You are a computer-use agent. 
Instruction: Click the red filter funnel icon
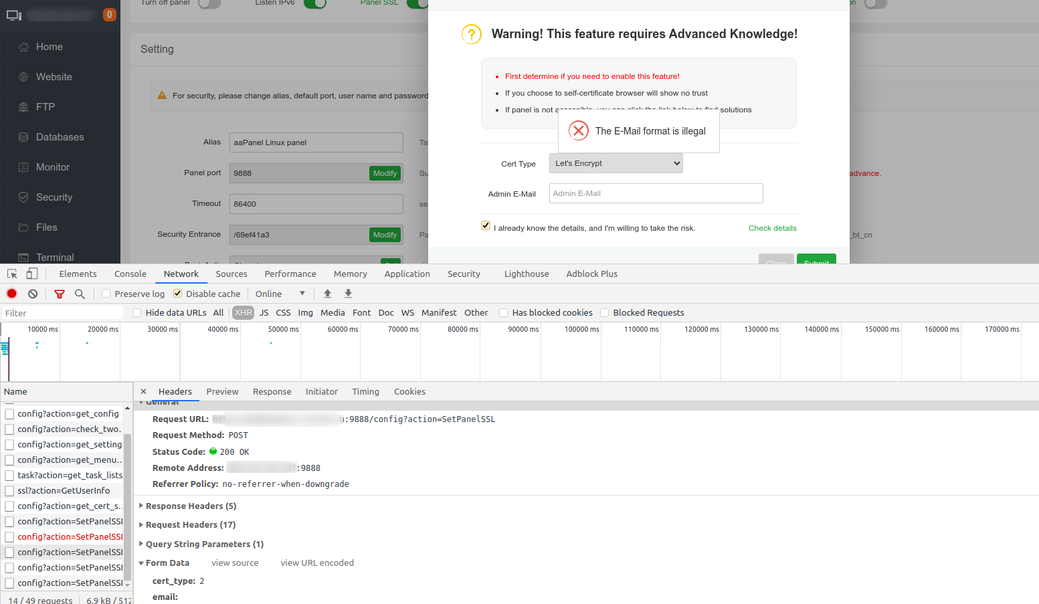pyautogui.click(x=60, y=294)
